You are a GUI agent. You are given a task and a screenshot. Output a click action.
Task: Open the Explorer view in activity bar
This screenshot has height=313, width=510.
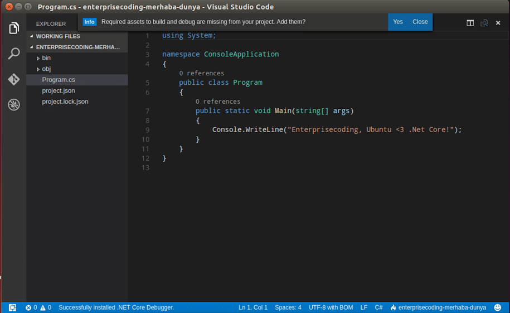(x=14, y=28)
